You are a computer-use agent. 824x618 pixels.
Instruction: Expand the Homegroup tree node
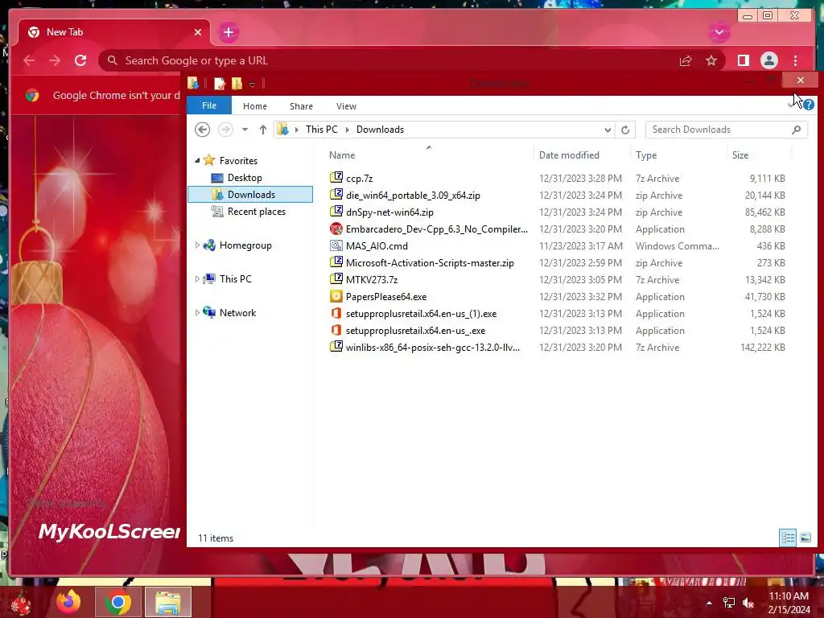tap(198, 245)
